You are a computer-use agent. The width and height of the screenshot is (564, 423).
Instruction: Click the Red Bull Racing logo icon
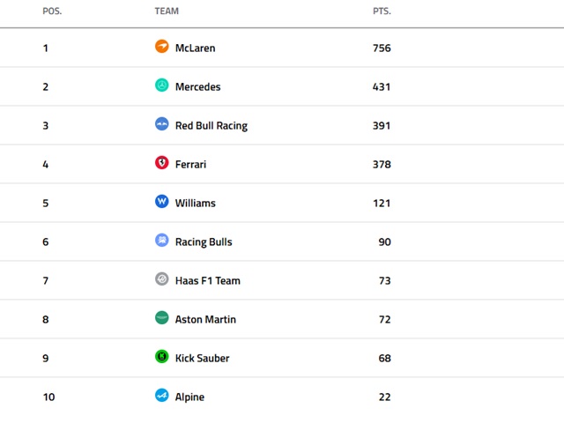[161, 124]
